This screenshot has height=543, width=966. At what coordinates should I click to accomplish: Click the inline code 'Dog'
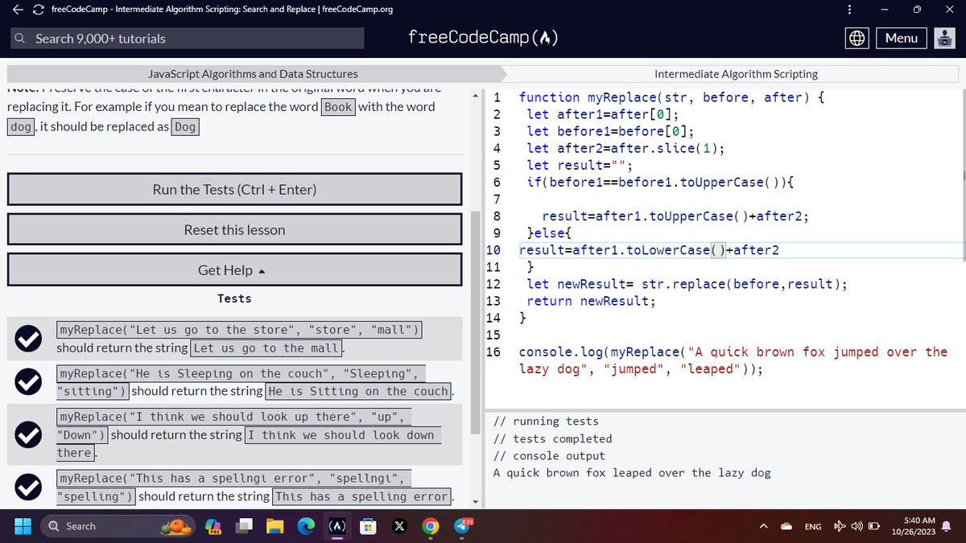click(185, 127)
